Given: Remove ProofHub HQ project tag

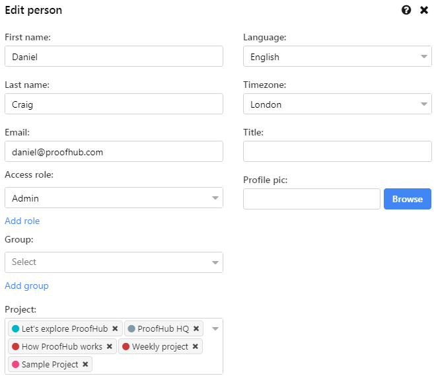Looking at the screenshot, I should 196,328.
